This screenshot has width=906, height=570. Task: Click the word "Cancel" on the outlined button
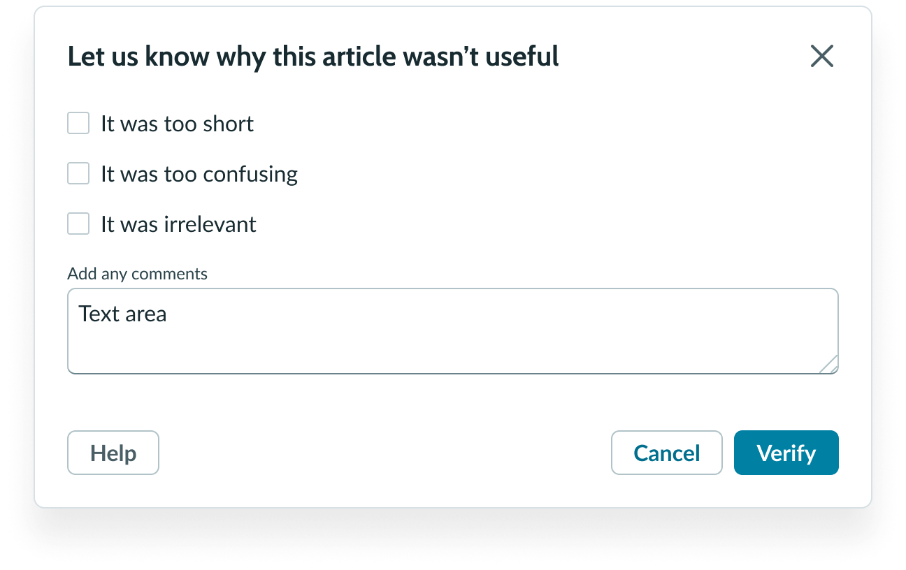[x=666, y=453]
